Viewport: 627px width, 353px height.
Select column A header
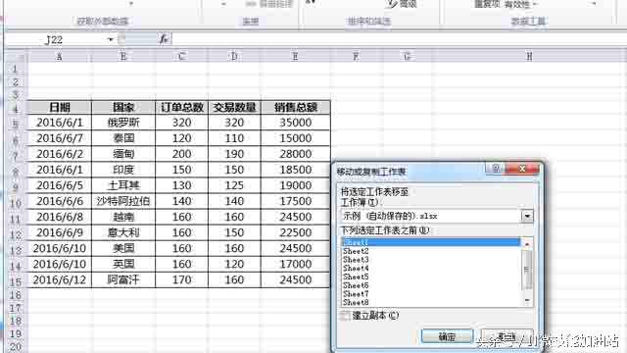59,57
